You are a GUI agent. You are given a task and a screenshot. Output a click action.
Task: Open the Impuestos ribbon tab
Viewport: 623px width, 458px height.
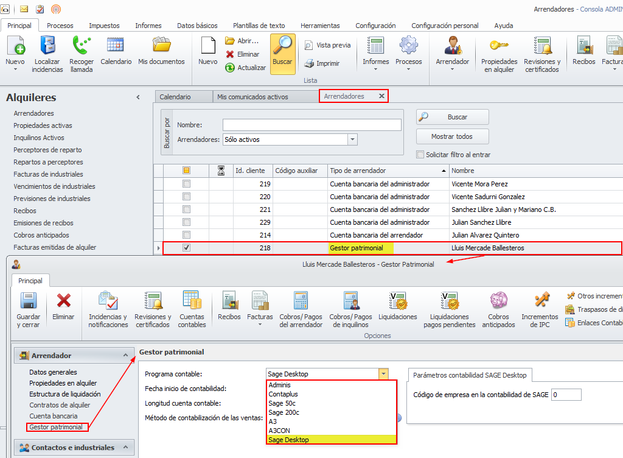(104, 26)
